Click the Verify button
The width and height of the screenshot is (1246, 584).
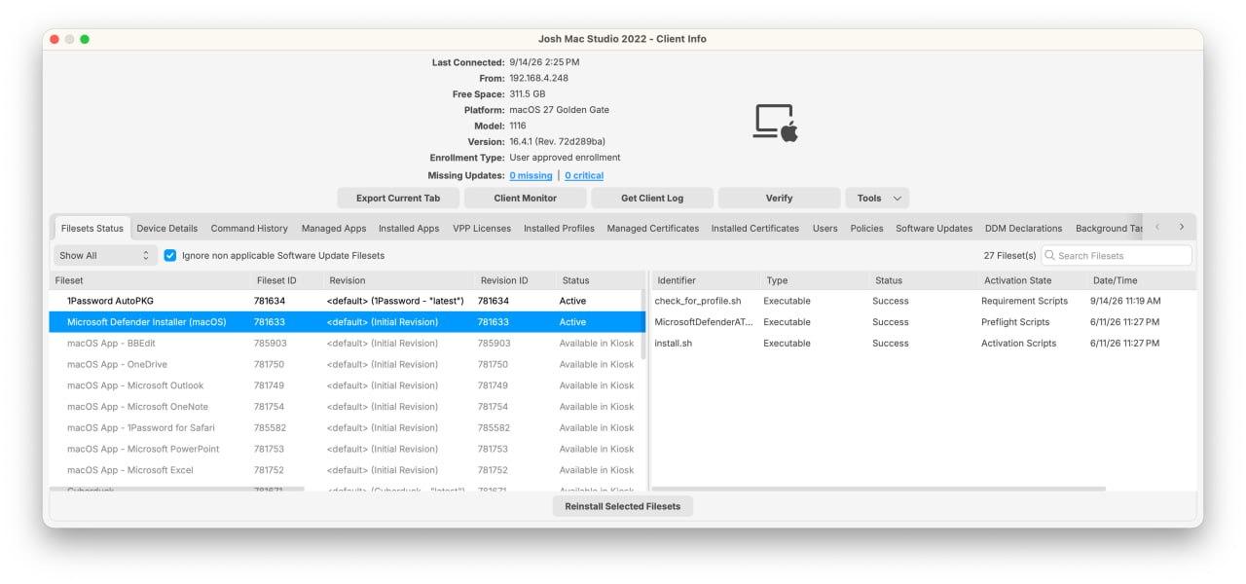(779, 198)
